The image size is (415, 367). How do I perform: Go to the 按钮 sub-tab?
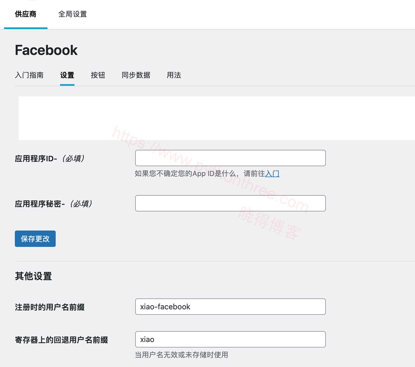[x=98, y=75]
